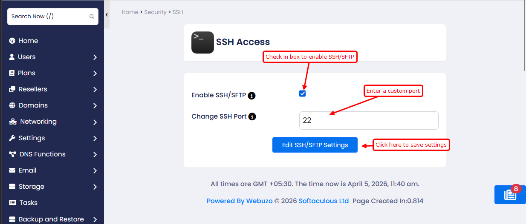This screenshot has width=526, height=224.
Task: Focus the Change SSH Port input field
Action: point(368,120)
